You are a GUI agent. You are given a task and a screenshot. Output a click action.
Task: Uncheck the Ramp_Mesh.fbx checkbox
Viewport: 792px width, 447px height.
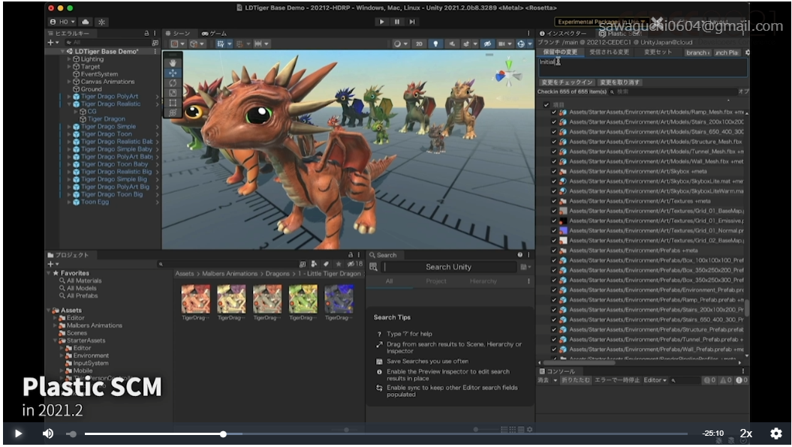pyautogui.click(x=554, y=112)
